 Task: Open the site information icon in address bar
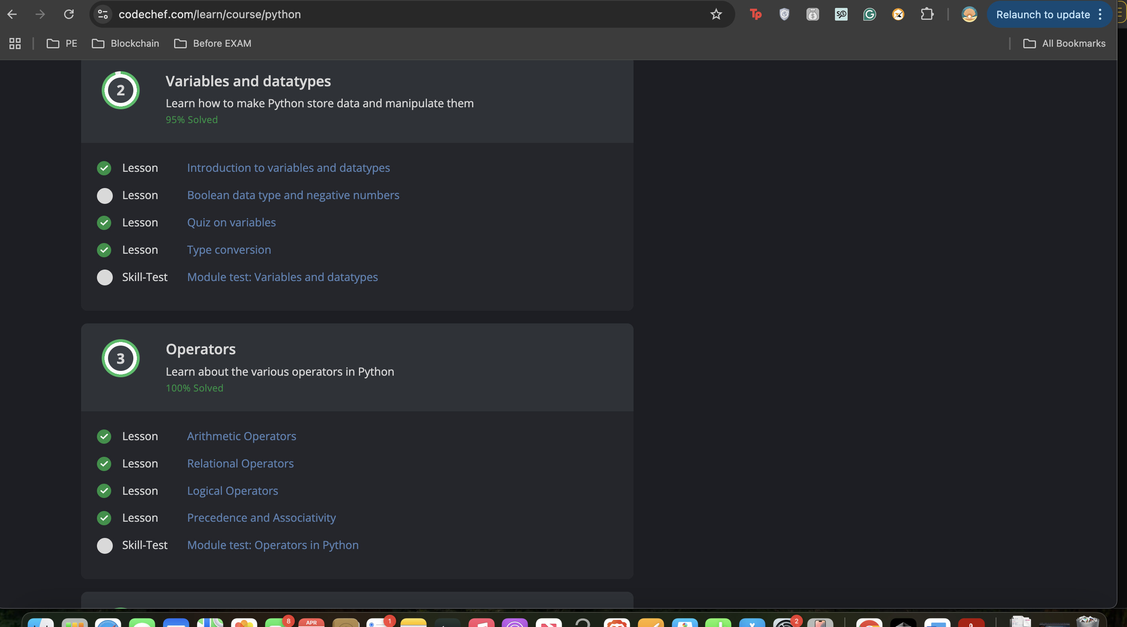(x=103, y=14)
